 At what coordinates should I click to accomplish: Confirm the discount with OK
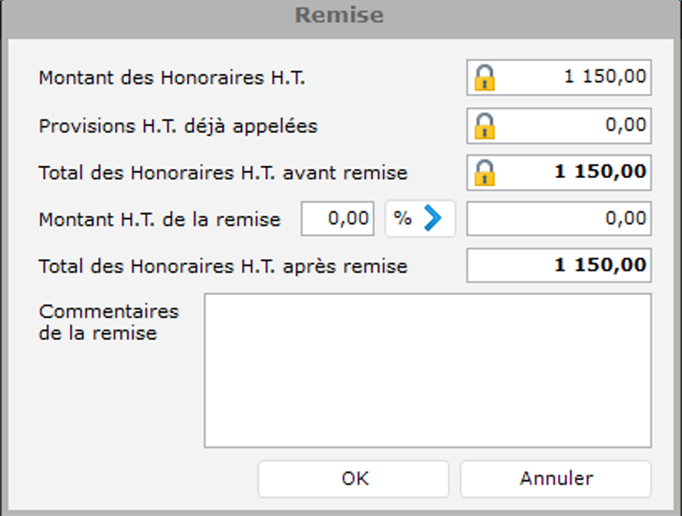point(354,479)
